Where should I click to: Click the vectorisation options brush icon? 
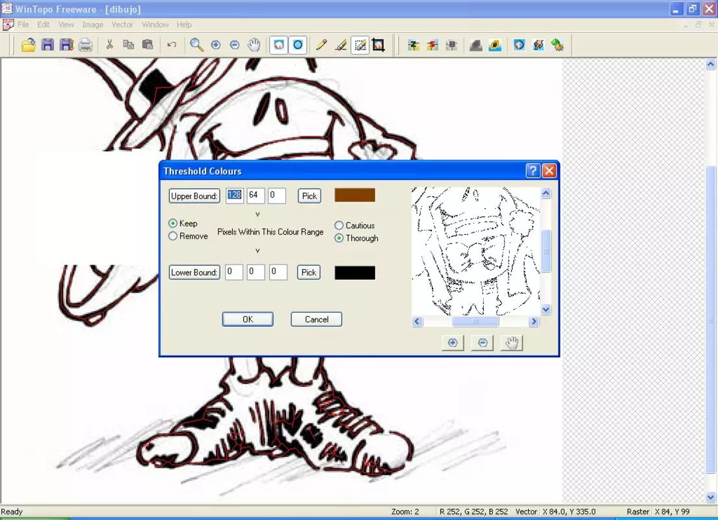pyautogui.click(x=538, y=45)
